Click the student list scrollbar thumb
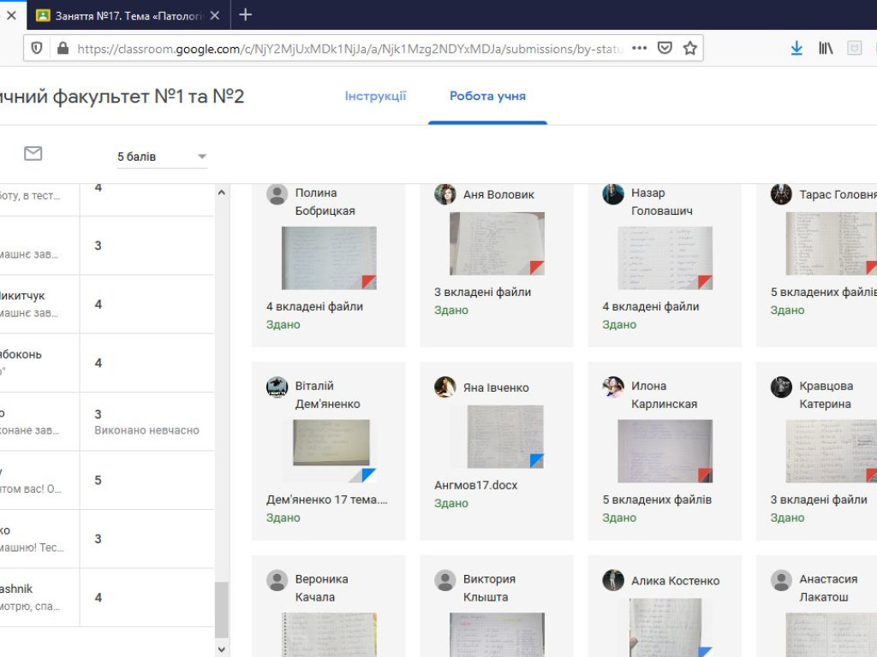The height and width of the screenshot is (657, 877). (222, 609)
